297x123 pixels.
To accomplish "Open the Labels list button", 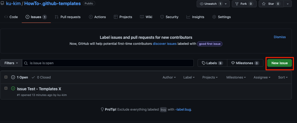I will [212, 63].
